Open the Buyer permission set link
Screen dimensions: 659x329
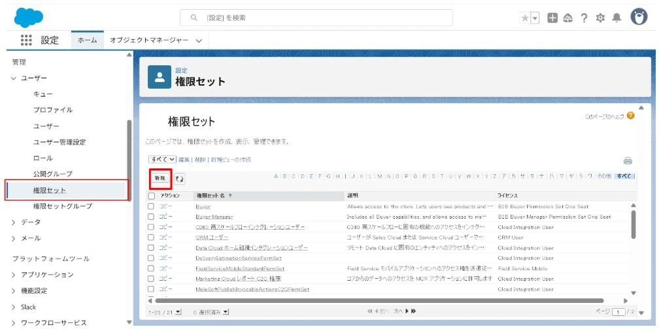point(203,206)
